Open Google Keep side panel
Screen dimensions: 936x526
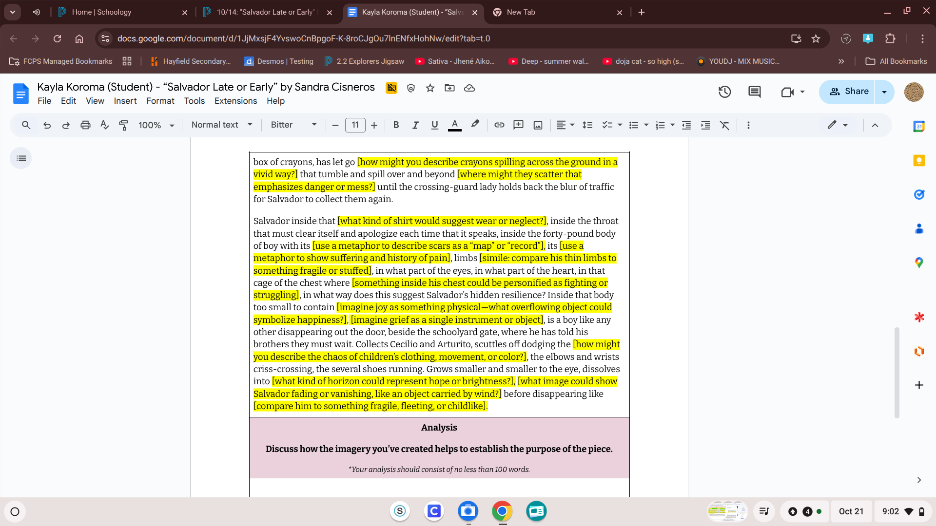919,161
